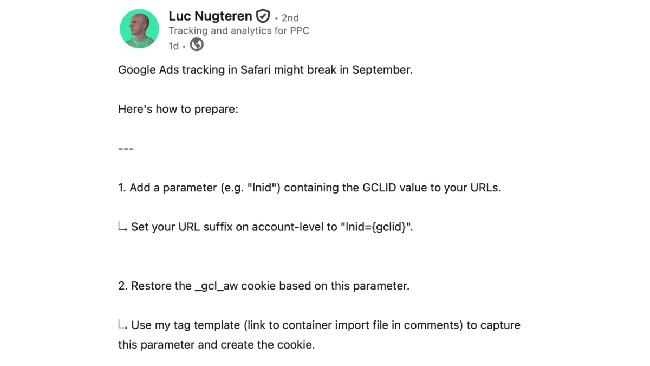Click the 2nd connection degree label
650x366 pixels.
click(290, 17)
